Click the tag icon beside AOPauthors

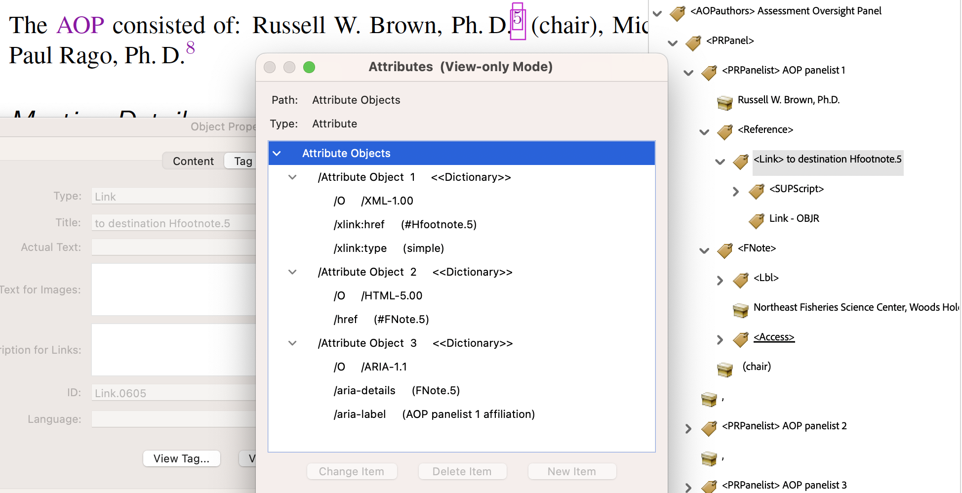point(677,13)
